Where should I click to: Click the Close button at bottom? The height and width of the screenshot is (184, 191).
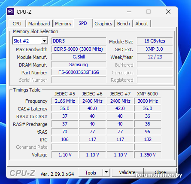(160, 172)
